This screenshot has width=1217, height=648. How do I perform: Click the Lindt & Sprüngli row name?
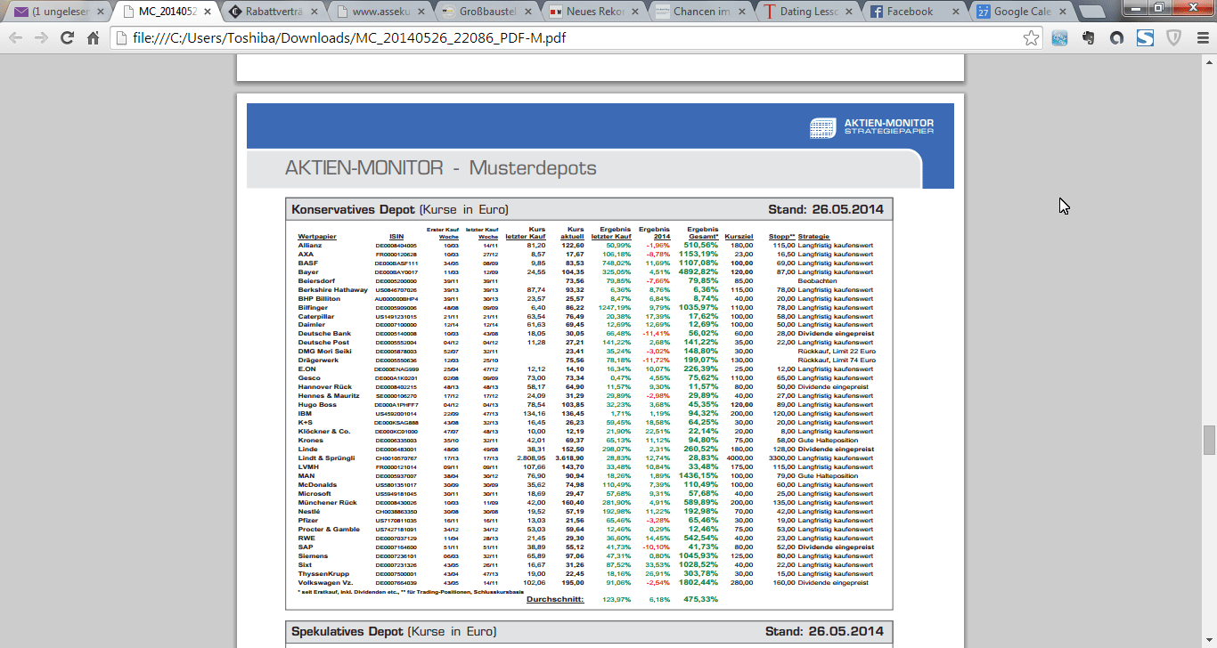327,458
